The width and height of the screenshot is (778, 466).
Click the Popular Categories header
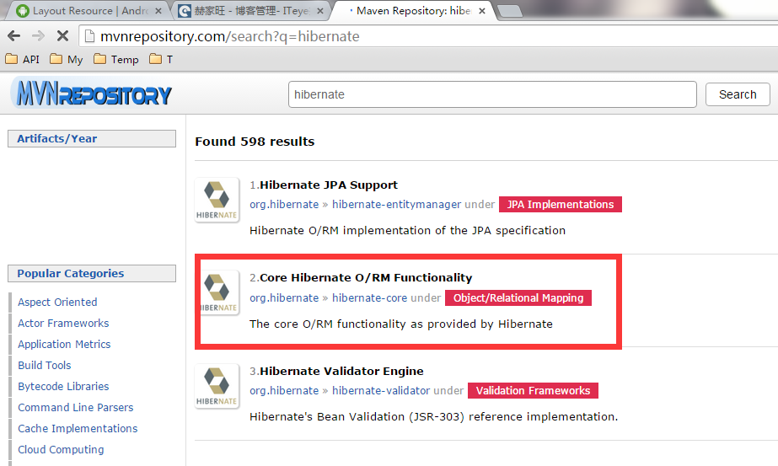[x=92, y=273]
